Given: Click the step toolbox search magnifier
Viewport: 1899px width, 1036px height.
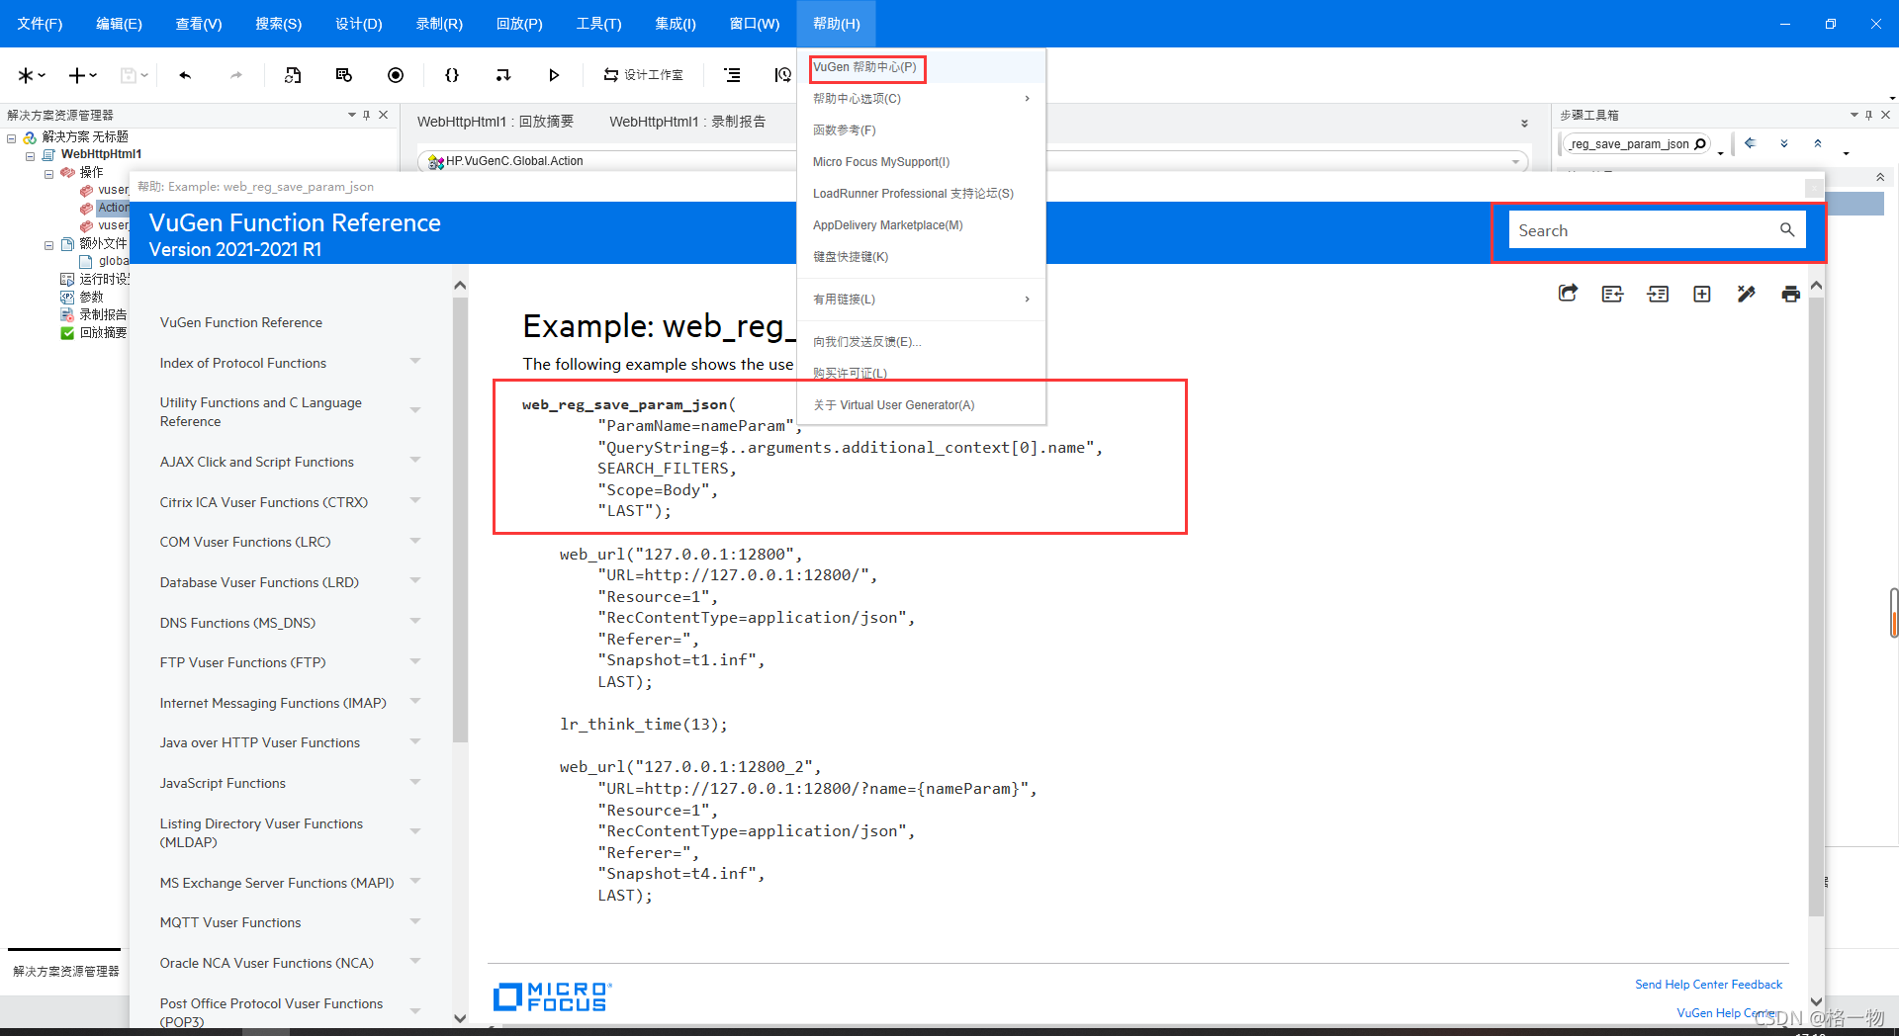Looking at the screenshot, I should [1700, 144].
